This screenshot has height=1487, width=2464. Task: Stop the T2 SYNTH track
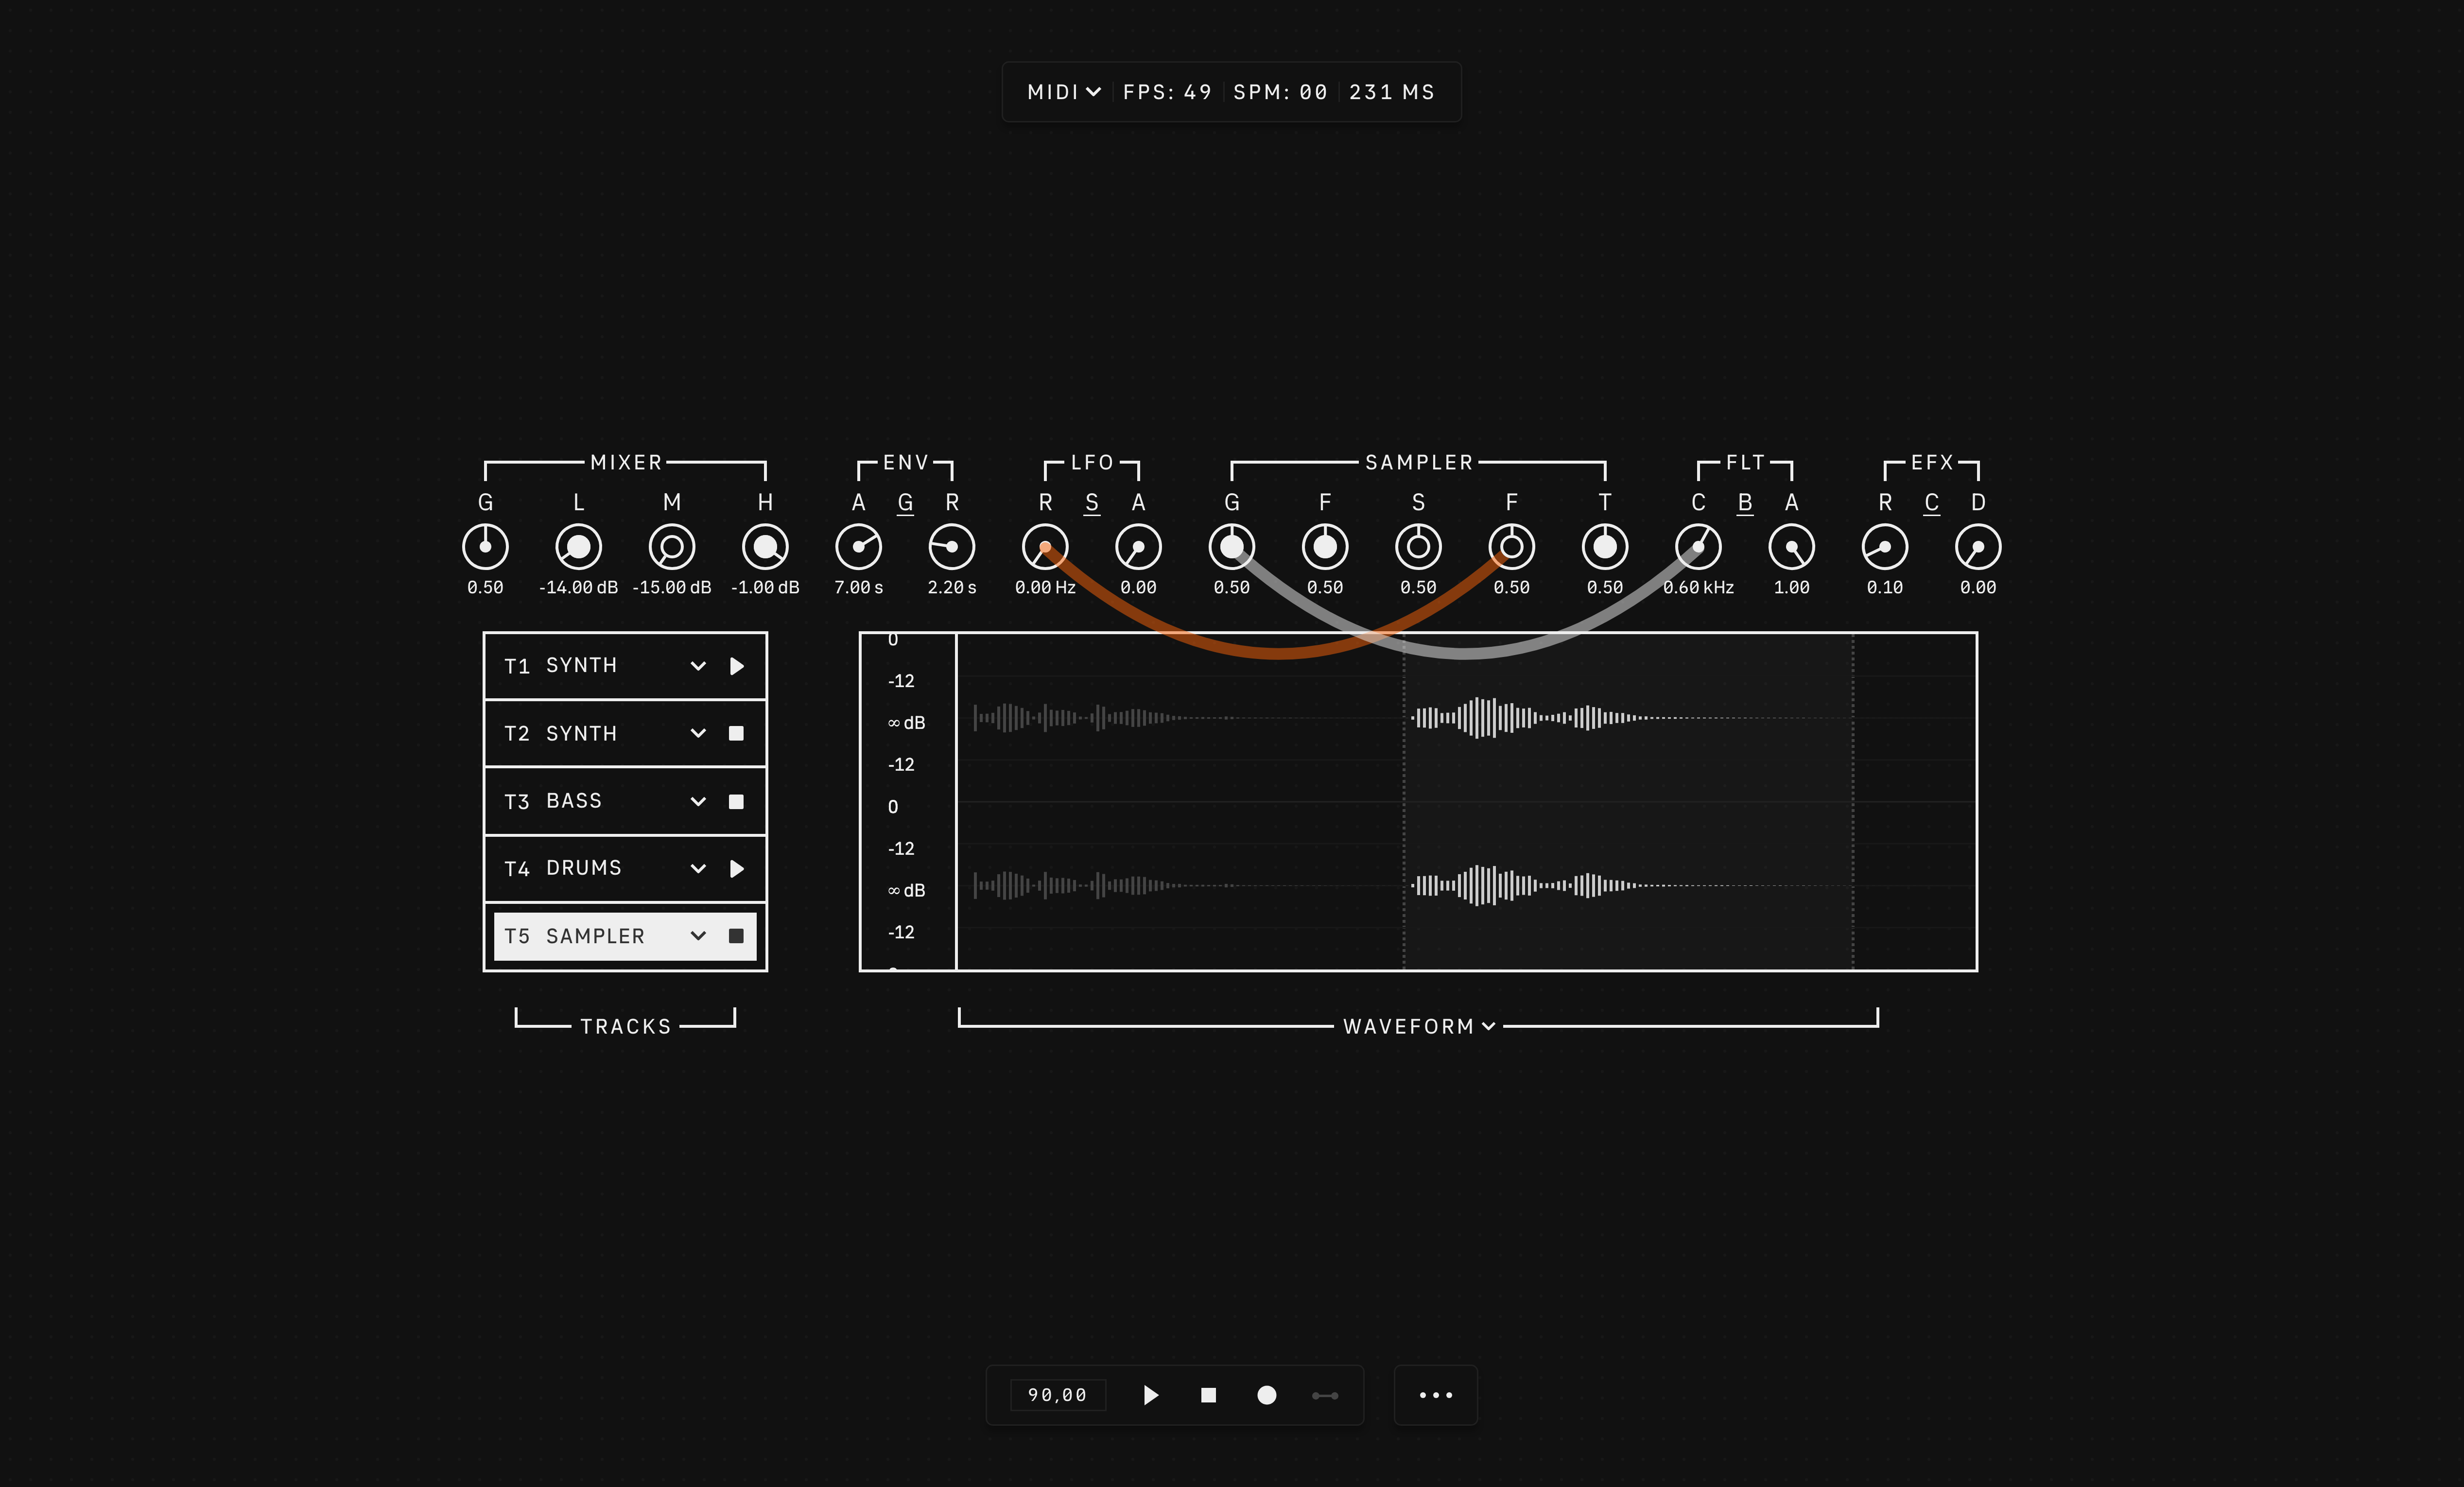tap(736, 733)
